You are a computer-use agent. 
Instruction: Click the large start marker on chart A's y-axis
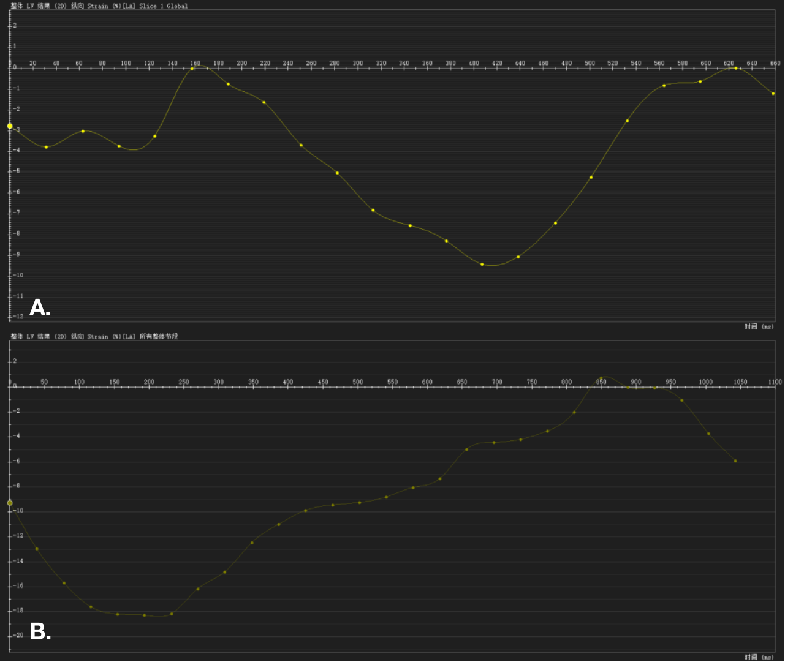tap(10, 126)
